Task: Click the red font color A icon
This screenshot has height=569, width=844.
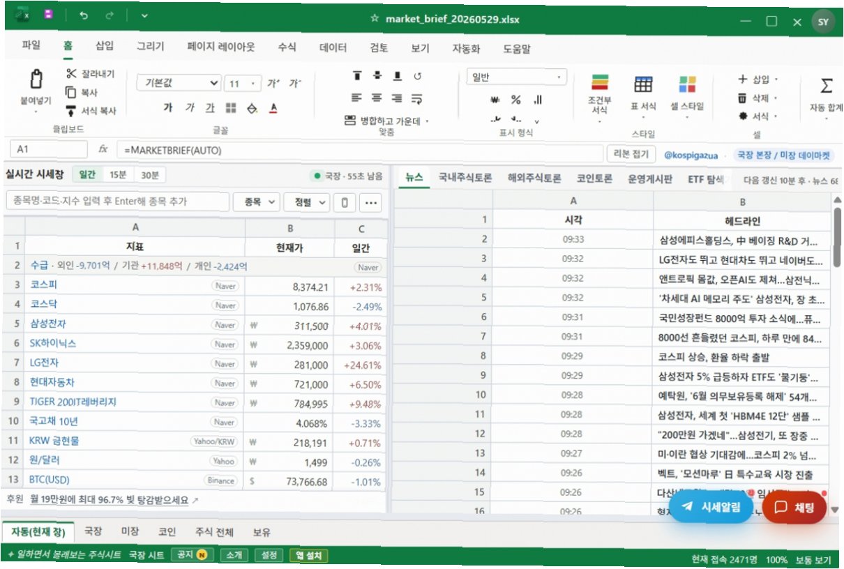Action: click(273, 108)
